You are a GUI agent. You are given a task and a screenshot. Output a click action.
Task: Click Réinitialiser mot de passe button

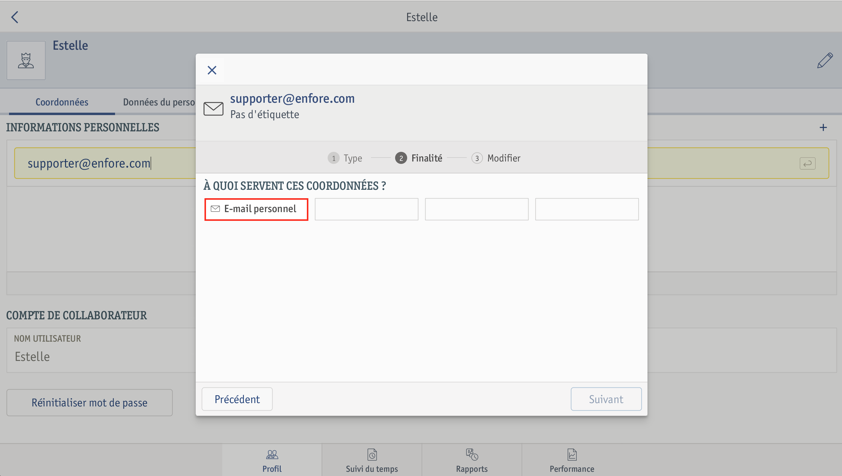pyautogui.click(x=89, y=402)
